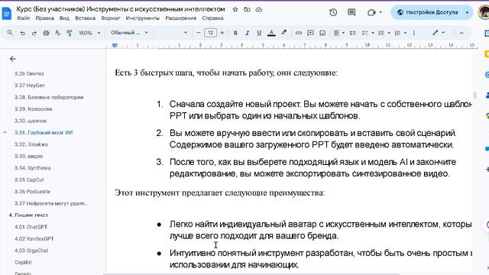This screenshot has height=275, width=489.
Task: Open the text alignment options
Action: pyautogui.click(x=339, y=33)
